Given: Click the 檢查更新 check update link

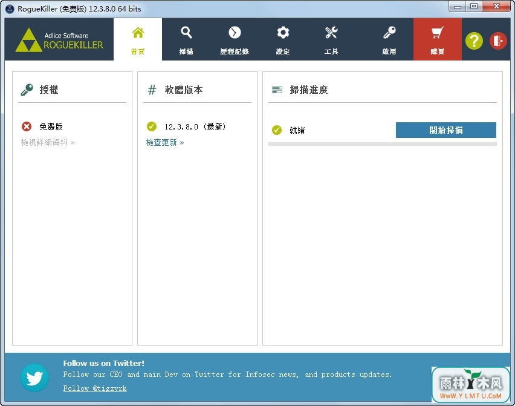Looking at the screenshot, I should click(165, 142).
